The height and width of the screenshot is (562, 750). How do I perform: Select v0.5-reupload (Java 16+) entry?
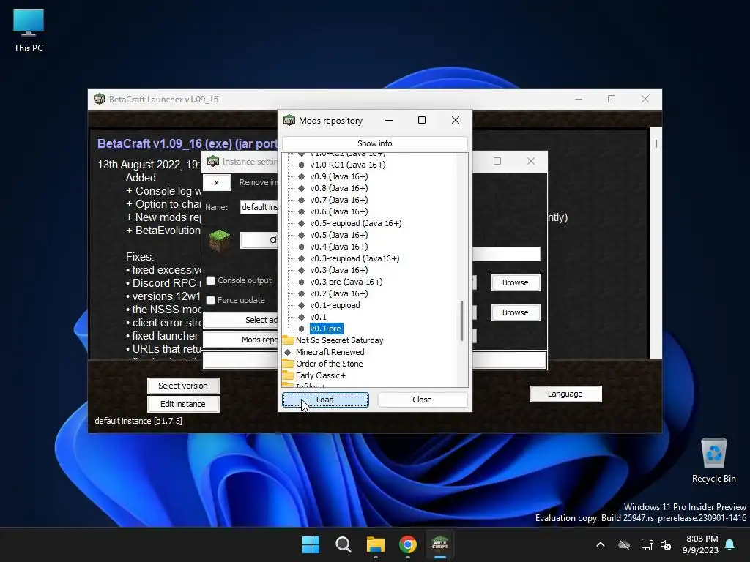click(356, 223)
